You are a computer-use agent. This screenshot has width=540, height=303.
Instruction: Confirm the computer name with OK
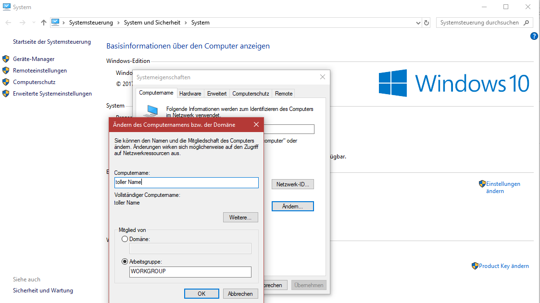pyautogui.click(x=201, y=294)
